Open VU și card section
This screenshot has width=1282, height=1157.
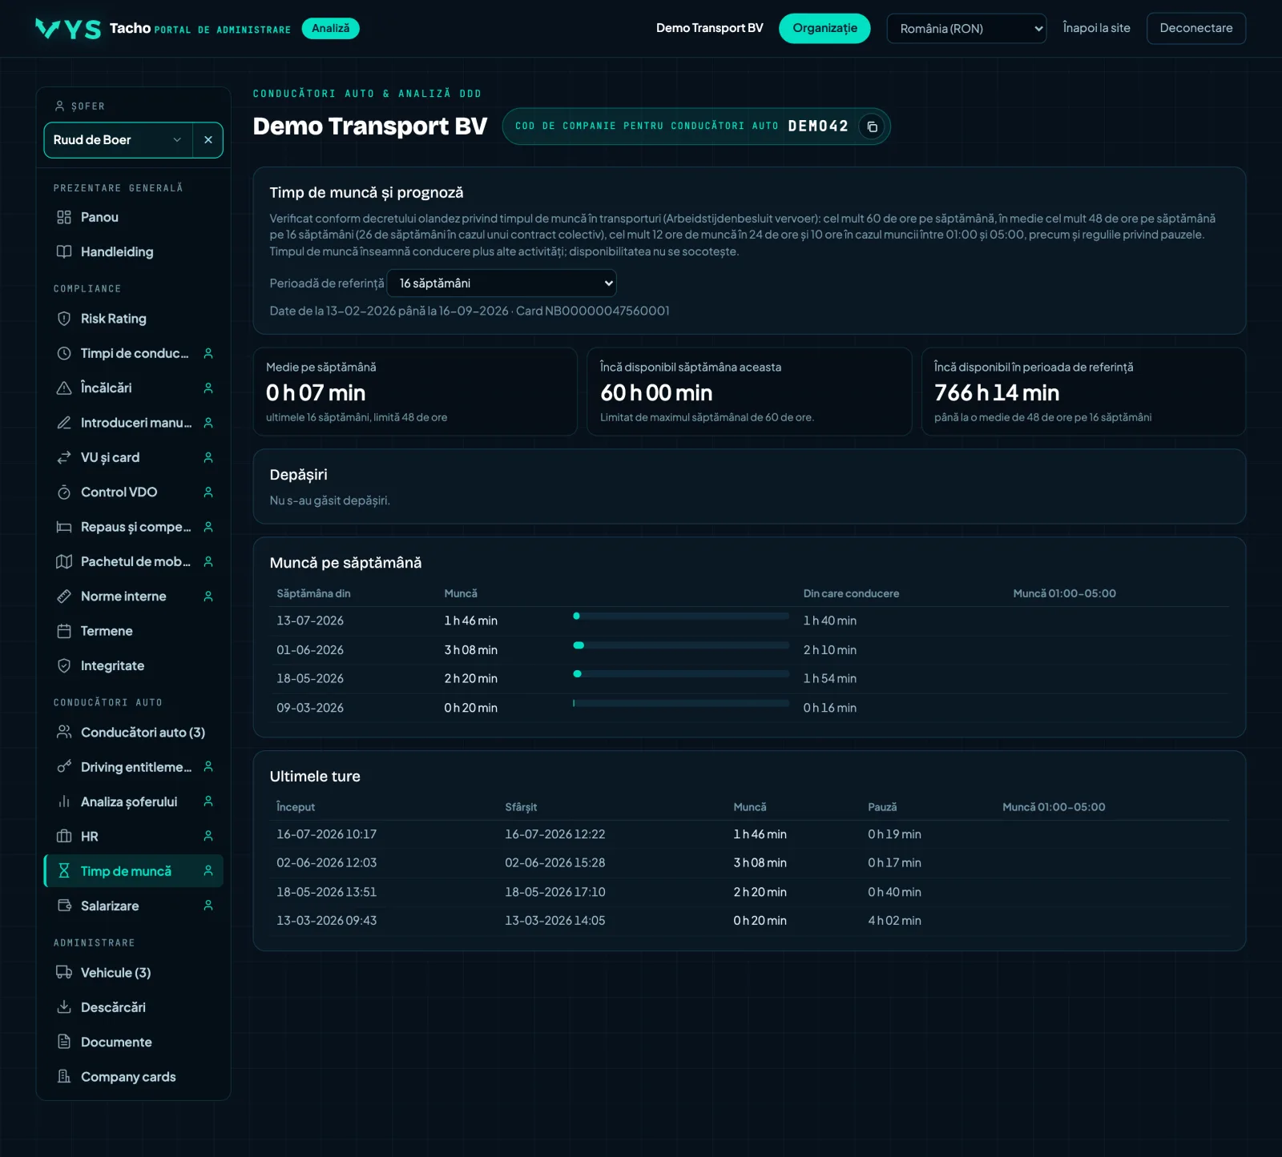coord(133,457)
